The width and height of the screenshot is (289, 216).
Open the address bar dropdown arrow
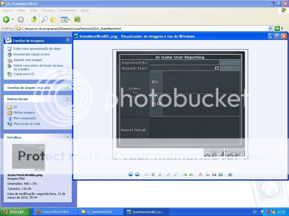tap(270, 28)
